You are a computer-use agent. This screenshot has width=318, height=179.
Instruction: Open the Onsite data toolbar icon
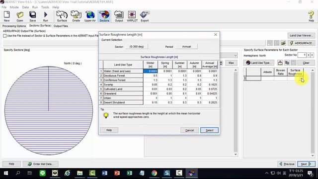click(x=76, y=16)
